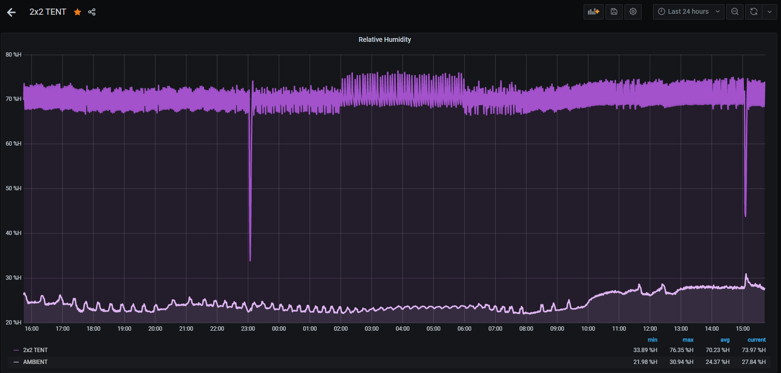Click the 27.84 %H current value
This screenshot has height=373, width=781.
pyautogui.click(x=754, y=362)
